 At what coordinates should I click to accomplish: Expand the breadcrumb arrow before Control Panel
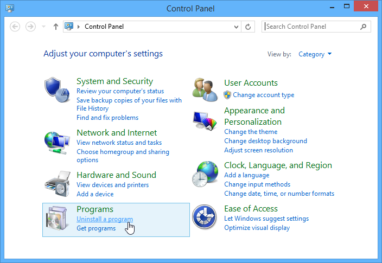(x=79, y=27)
